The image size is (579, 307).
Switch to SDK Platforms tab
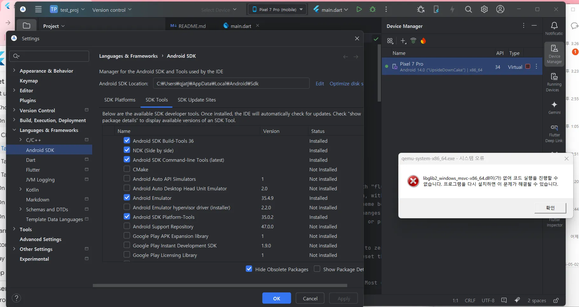tap(120, 100)
